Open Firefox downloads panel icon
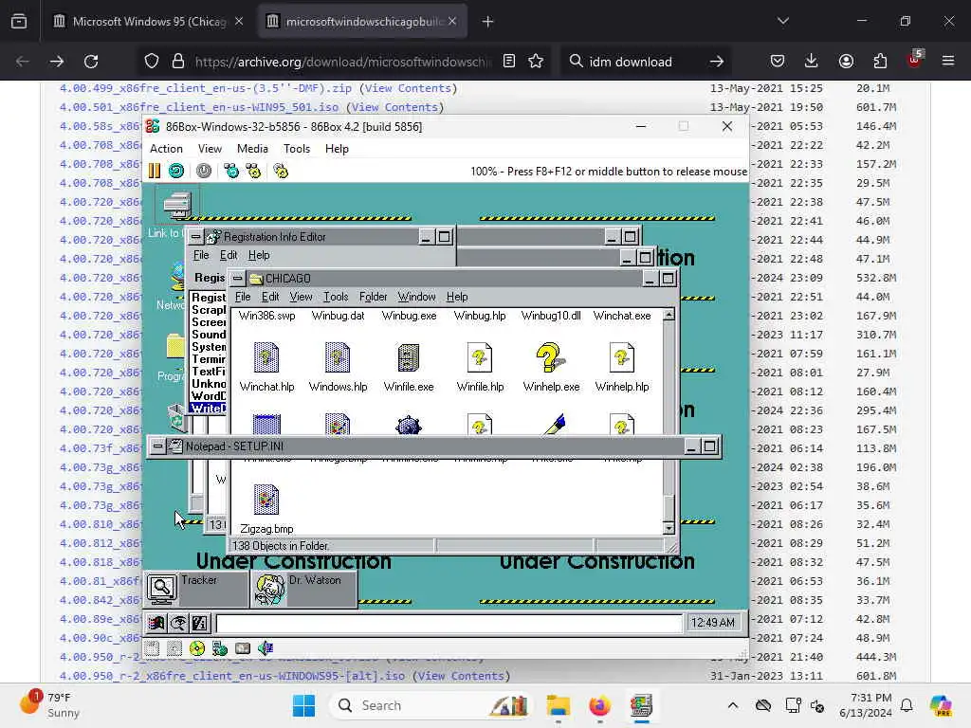The image size is (971, 728). coord(812,62)
